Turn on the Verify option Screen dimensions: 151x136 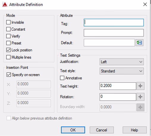(x=8, y=36)
